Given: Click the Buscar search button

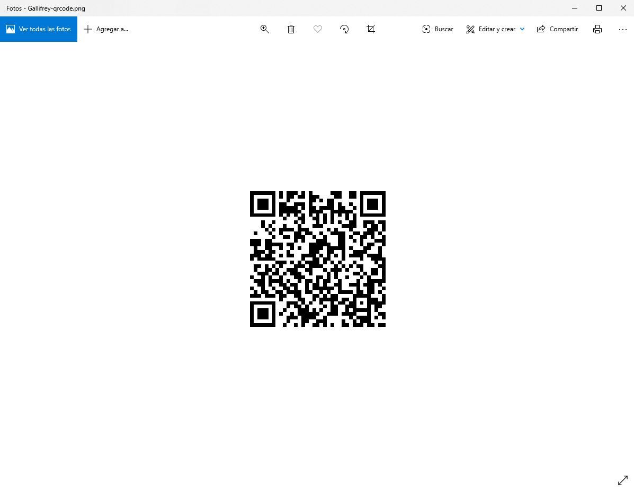Looking at the screenshot, I should click(437, 29).
